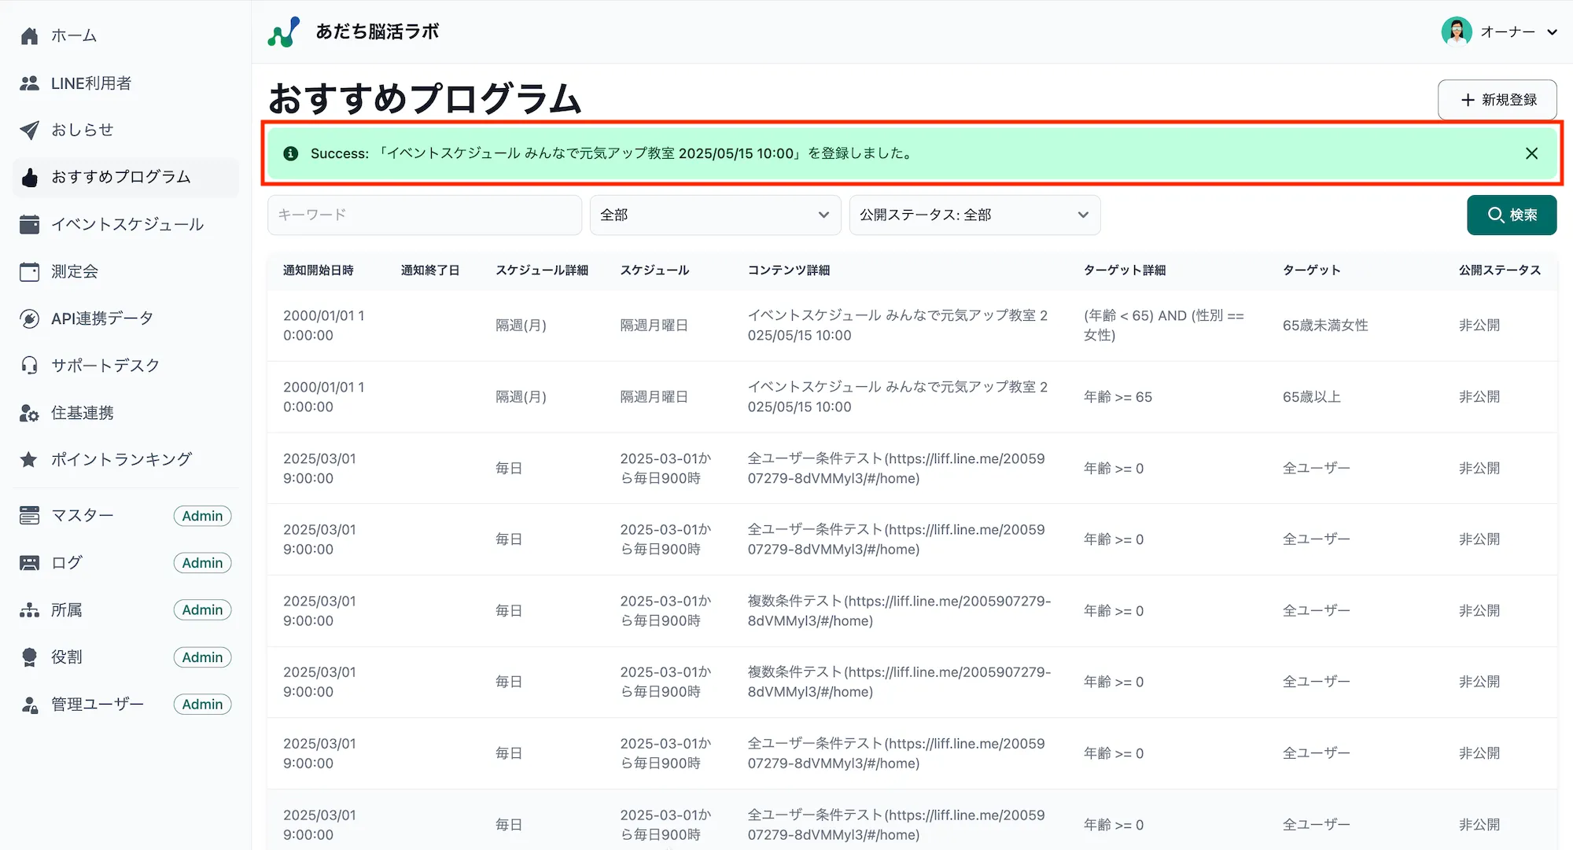
Task: Click the ポイントランキング star icon
Action: pos(29,459)
